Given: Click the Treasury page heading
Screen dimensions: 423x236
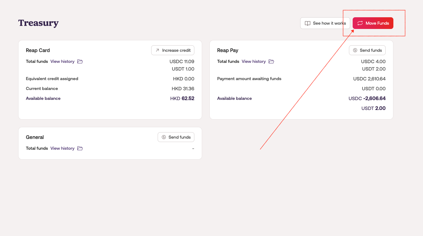Looking at the screenshot, I should click(38, 23).
